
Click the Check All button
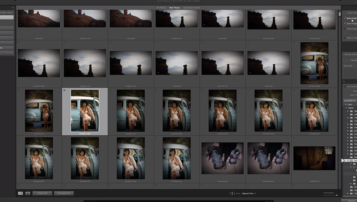pos(42,193)
